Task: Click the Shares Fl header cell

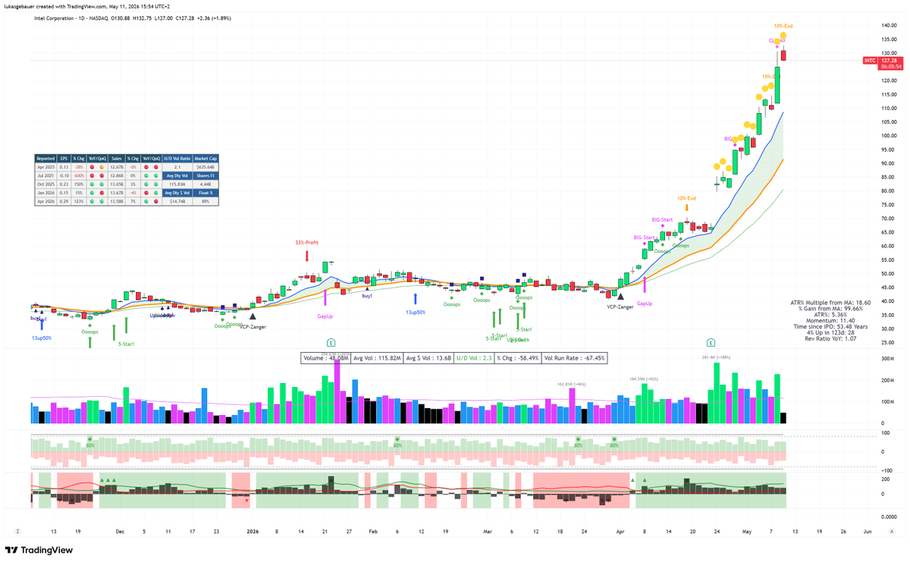Action: (206, 175)
